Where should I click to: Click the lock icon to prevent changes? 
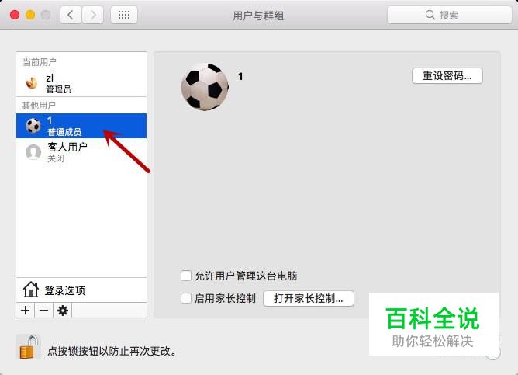(28, 347)
